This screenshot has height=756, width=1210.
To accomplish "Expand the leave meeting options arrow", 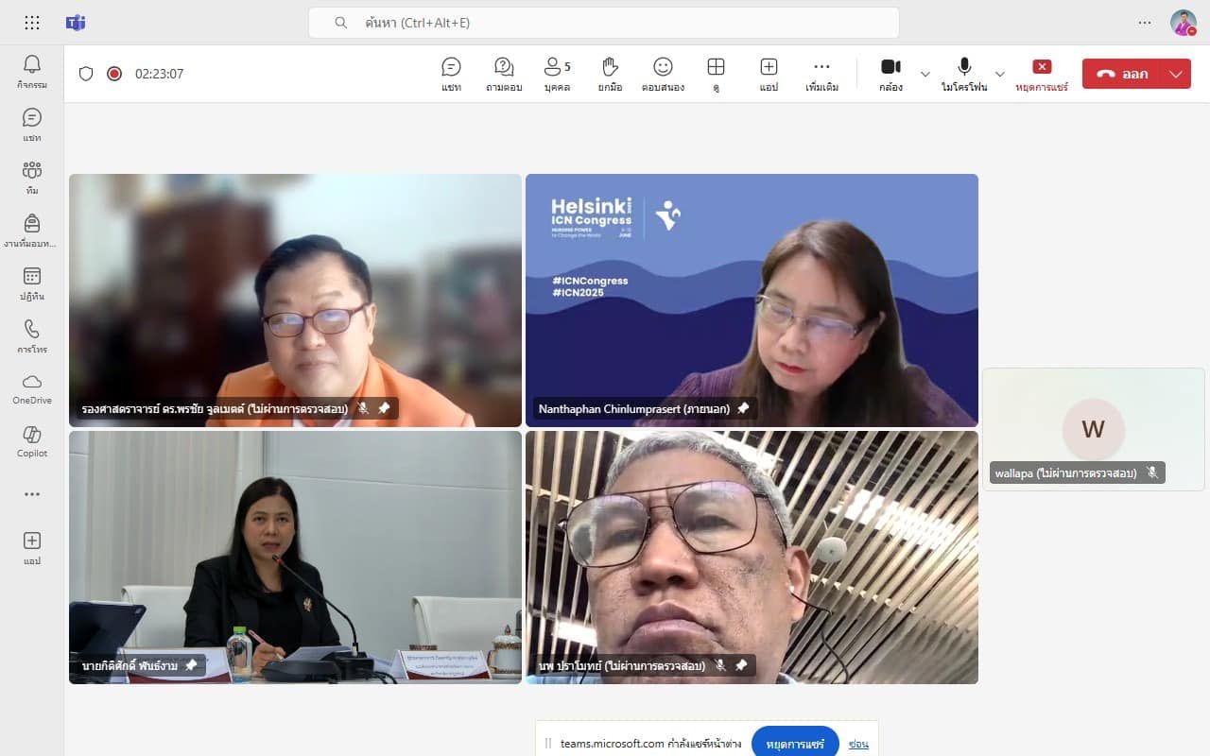I will tap(1176, 74).
